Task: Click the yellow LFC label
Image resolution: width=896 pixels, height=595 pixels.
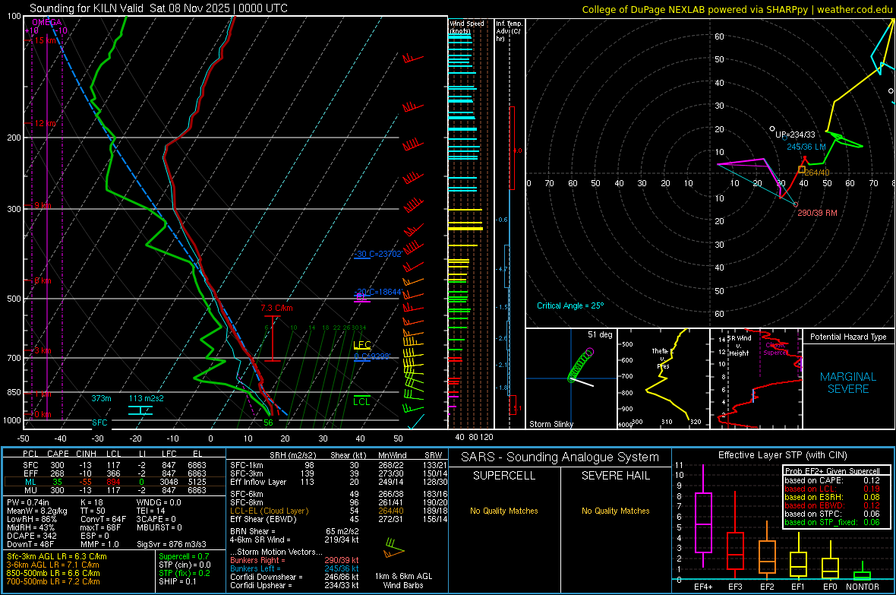Action: (362, 345)
